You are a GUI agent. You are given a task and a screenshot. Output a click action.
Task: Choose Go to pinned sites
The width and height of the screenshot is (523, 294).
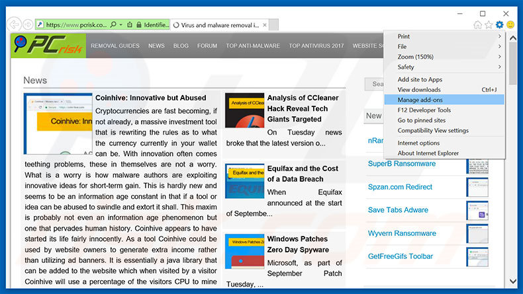pyautogui.click(x=444, y=120)
